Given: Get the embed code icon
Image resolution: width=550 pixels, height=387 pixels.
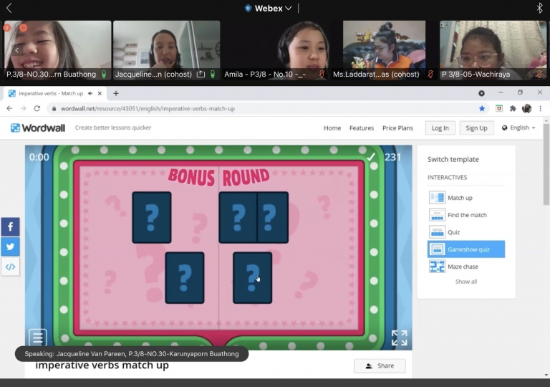Looking at the screenshot, I should pyautogui.click(x=10, y=267).
